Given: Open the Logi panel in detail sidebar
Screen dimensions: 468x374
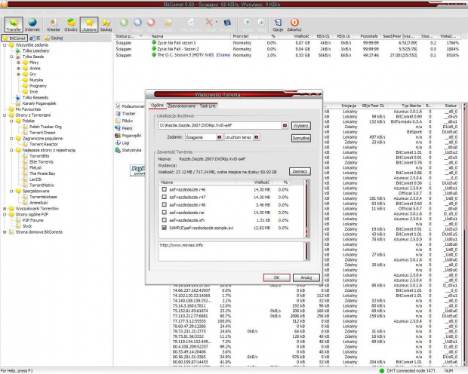Looking at the screenshot, I should click(x=122, y=143).
